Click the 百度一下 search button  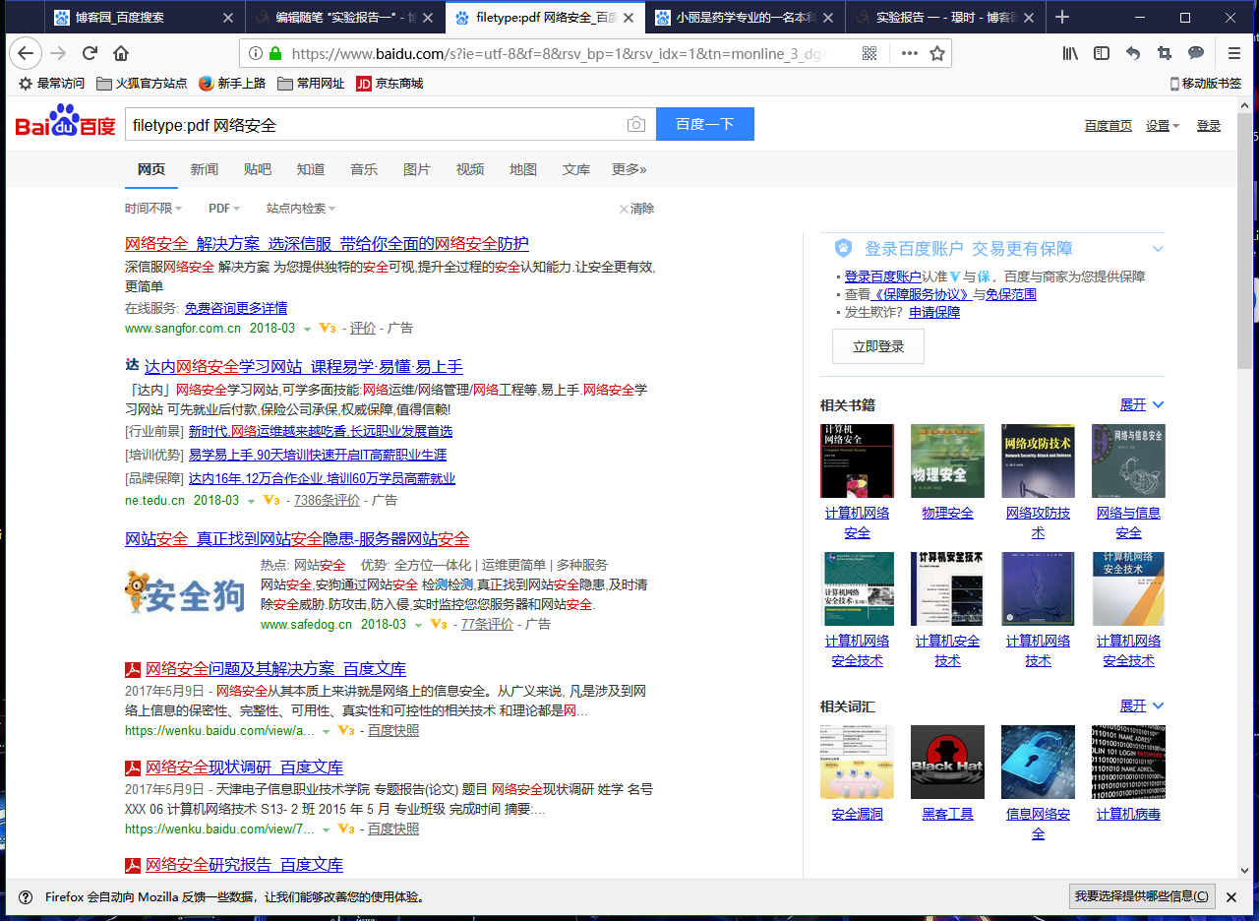(x=704, y=124)
